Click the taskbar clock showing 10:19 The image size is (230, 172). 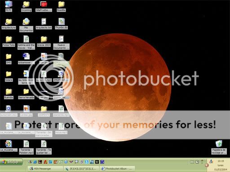[221, 161]
